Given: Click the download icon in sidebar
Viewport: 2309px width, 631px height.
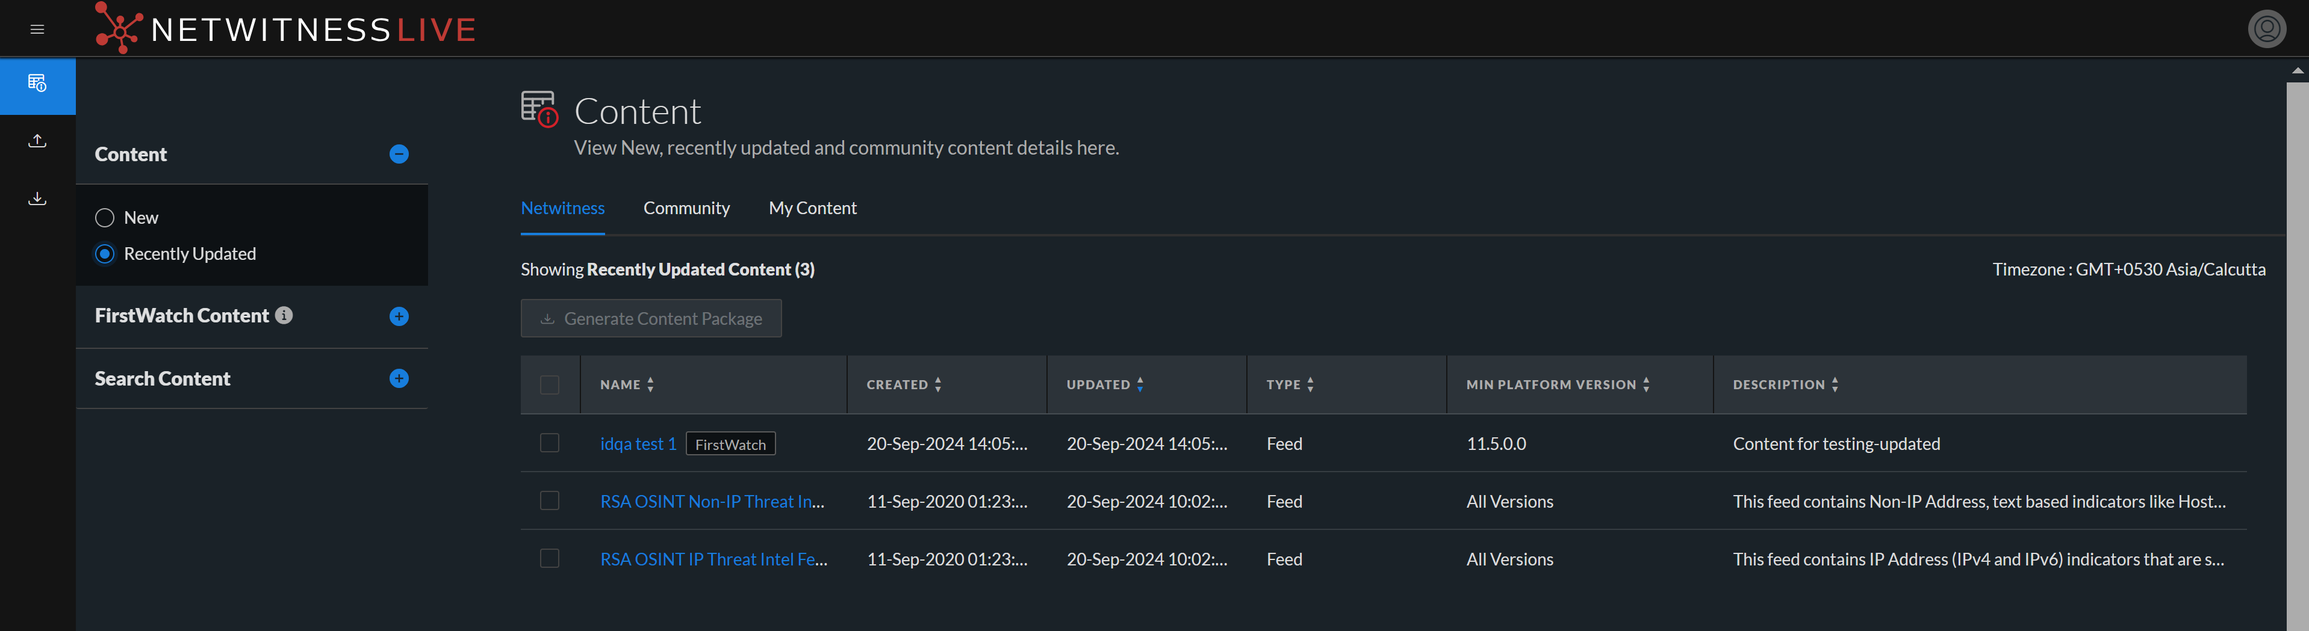Looking at the screenshot, I should click(37, 199).
